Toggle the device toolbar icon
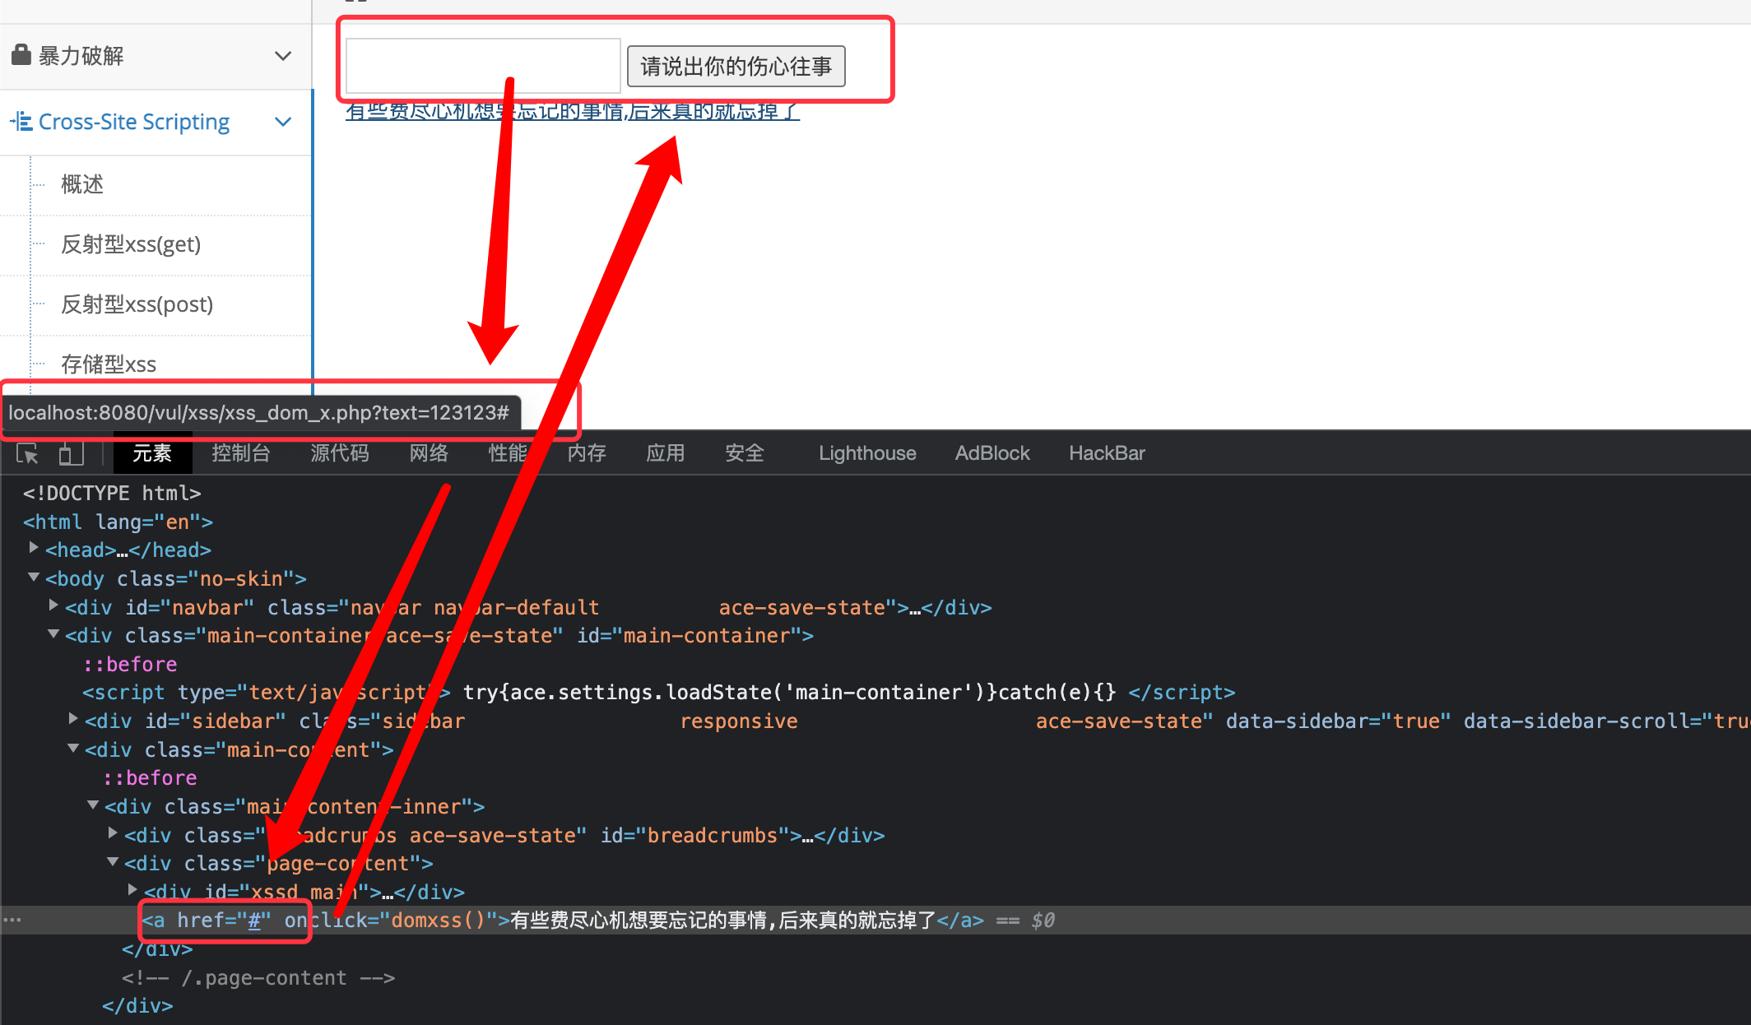 pos(72,453)
